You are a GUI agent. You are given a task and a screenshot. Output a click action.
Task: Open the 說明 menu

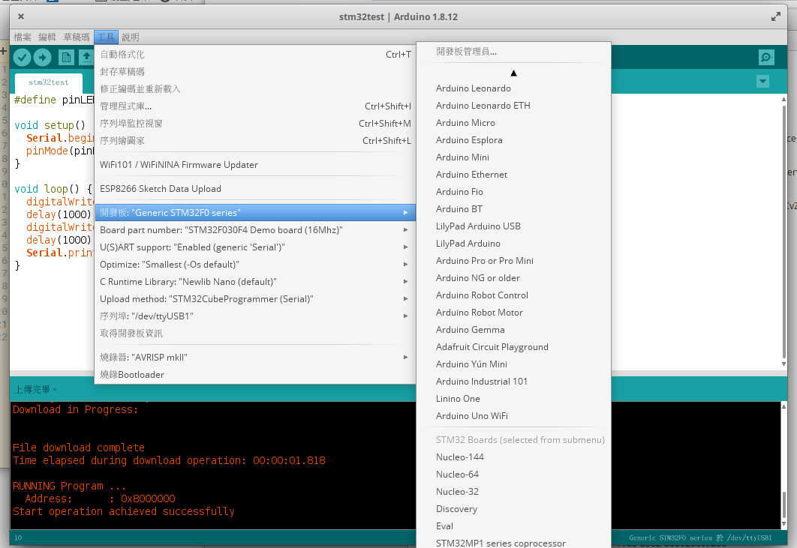130,37
